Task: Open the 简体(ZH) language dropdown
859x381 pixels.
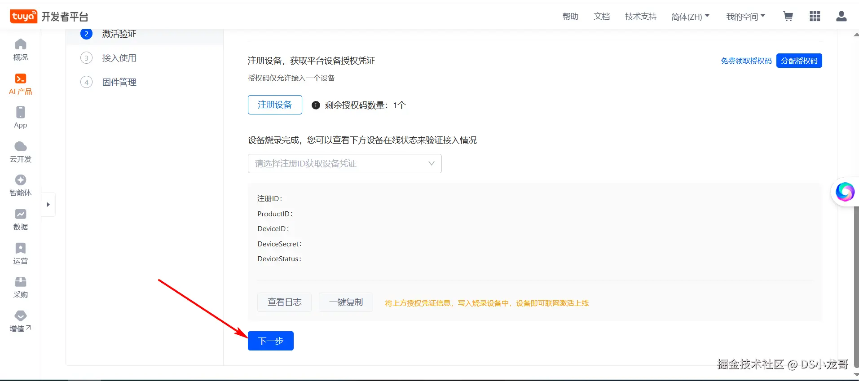Action: click(690, 17)
